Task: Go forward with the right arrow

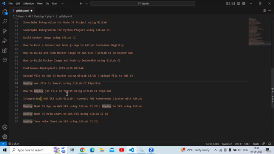Action: tap(86, 3)
